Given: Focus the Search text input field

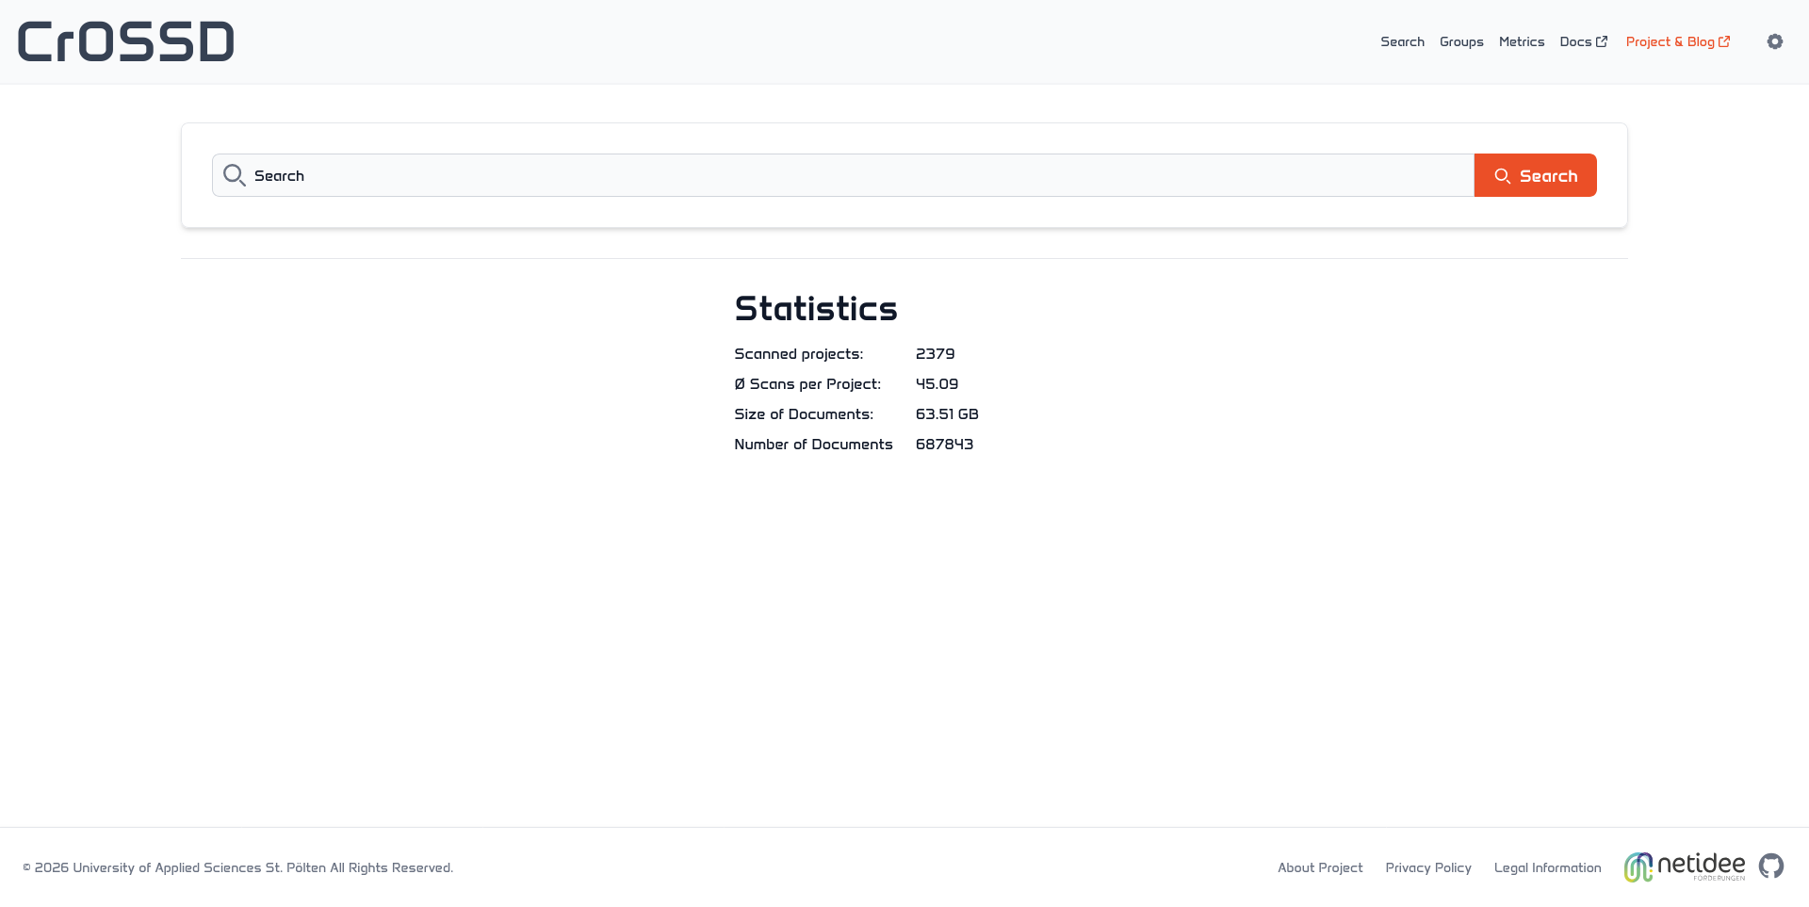Looking at the screenshot, I should click(x=848, y=176).
